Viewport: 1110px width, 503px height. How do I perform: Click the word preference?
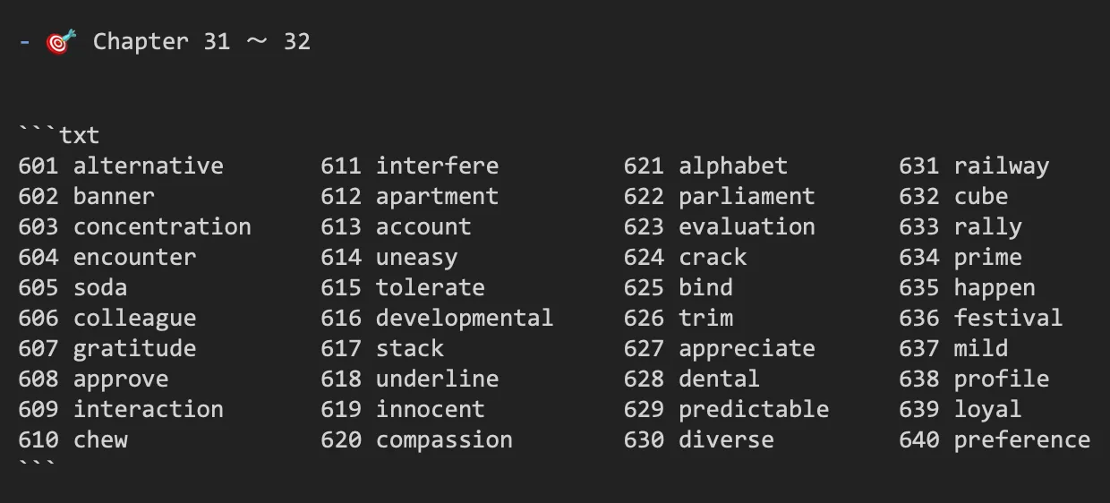[x=1021, y=439]
